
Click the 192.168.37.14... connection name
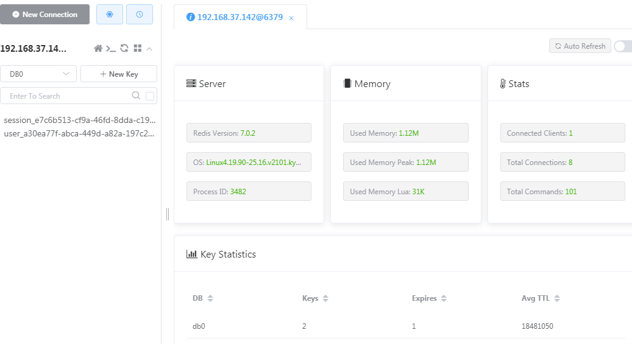[34, 48]
